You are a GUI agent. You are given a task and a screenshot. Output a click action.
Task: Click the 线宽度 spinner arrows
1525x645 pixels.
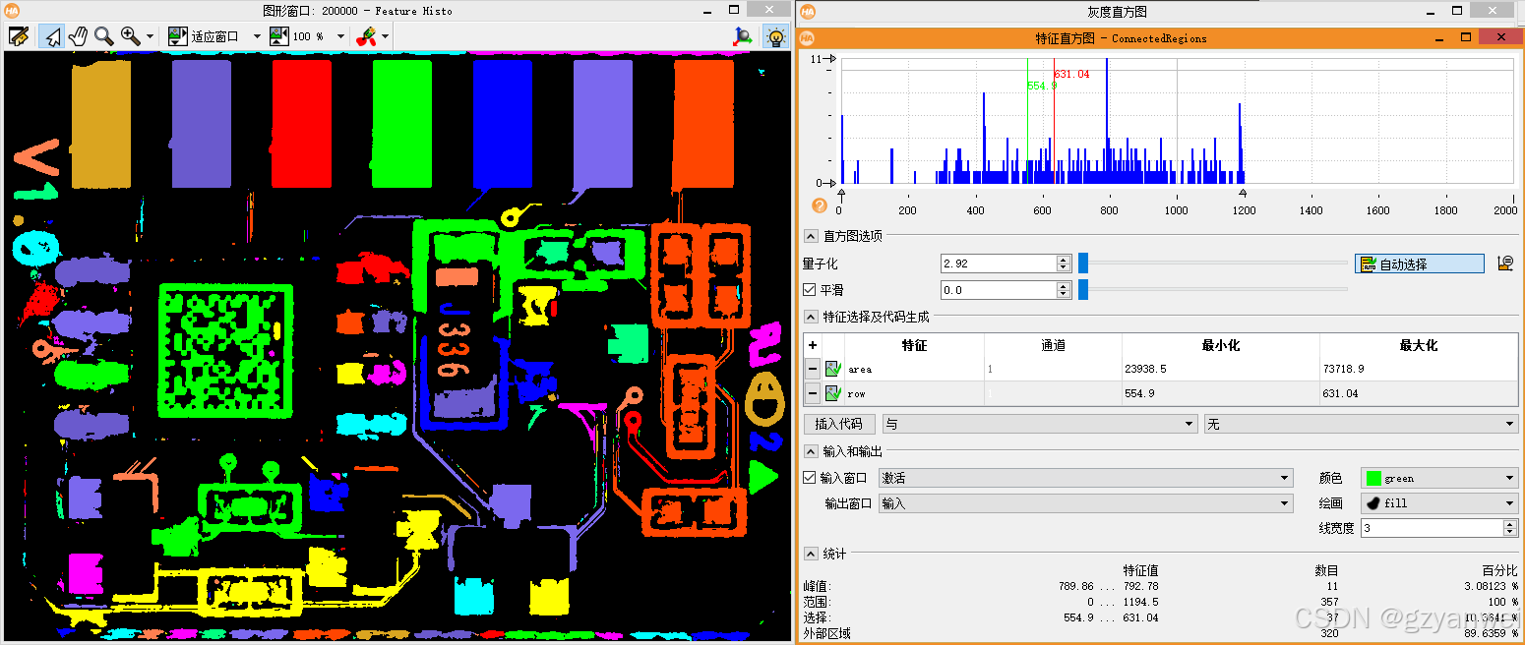pos(1510,528)
